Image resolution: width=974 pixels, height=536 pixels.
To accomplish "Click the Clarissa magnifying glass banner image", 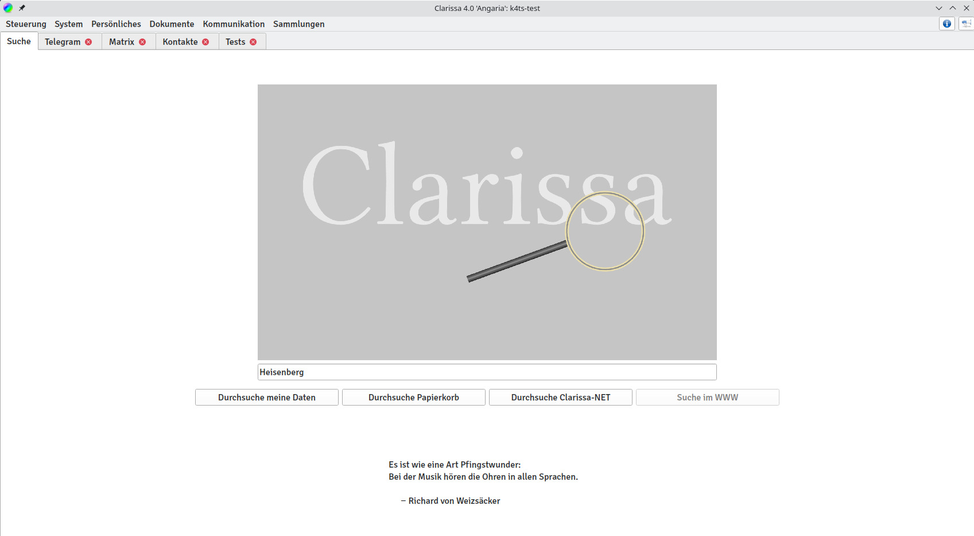I will (x=487, y=222).
